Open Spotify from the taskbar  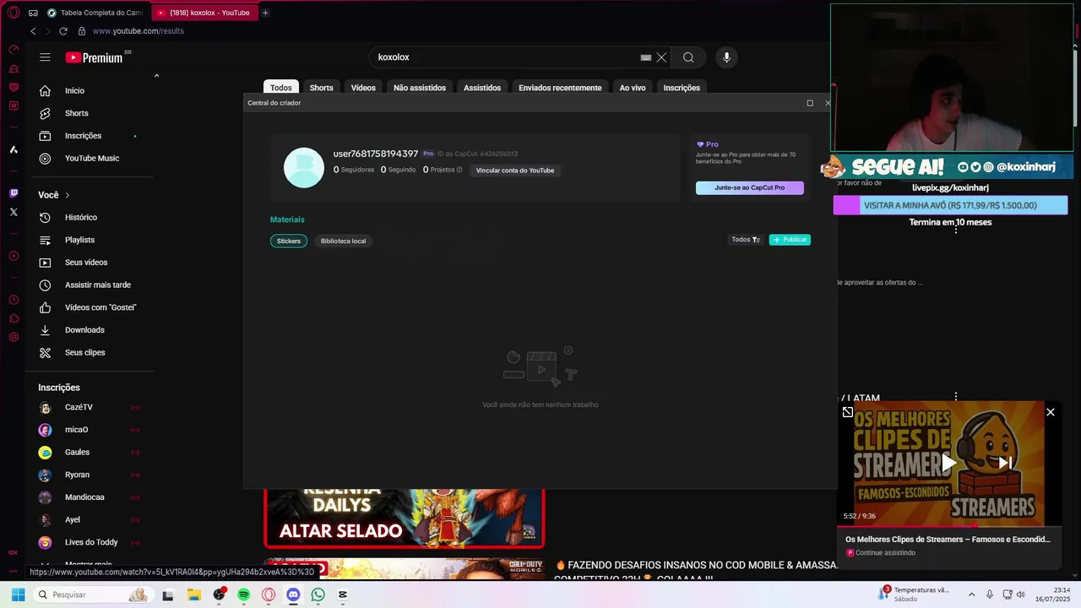point(244,594)
